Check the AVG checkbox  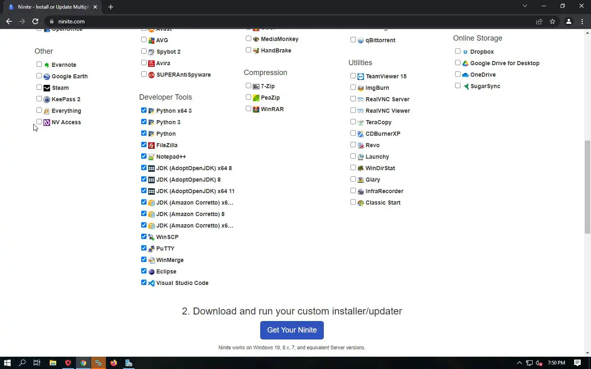coord(144,40)
